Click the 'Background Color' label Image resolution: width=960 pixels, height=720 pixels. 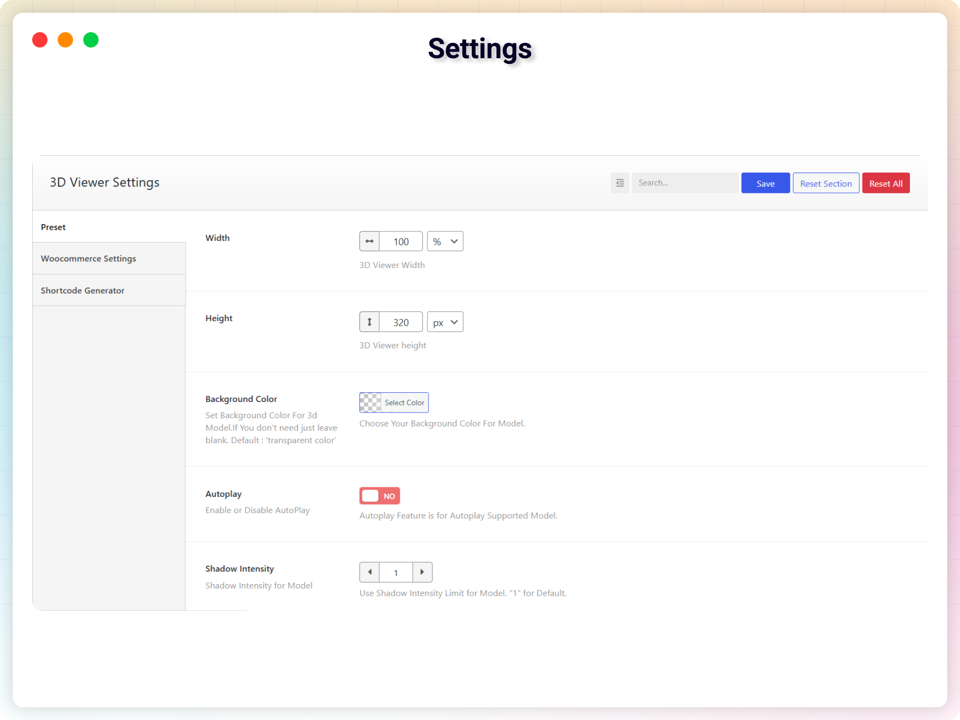241,399
